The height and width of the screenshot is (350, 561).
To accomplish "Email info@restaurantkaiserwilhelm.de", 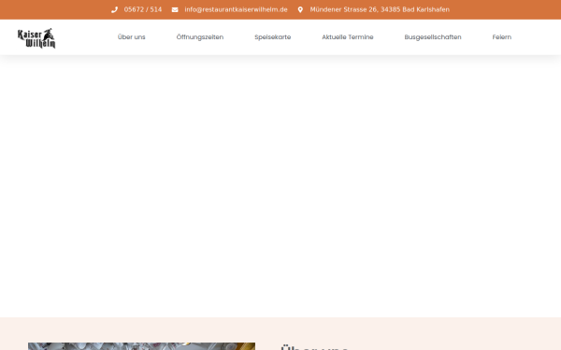I will point(236,9).
